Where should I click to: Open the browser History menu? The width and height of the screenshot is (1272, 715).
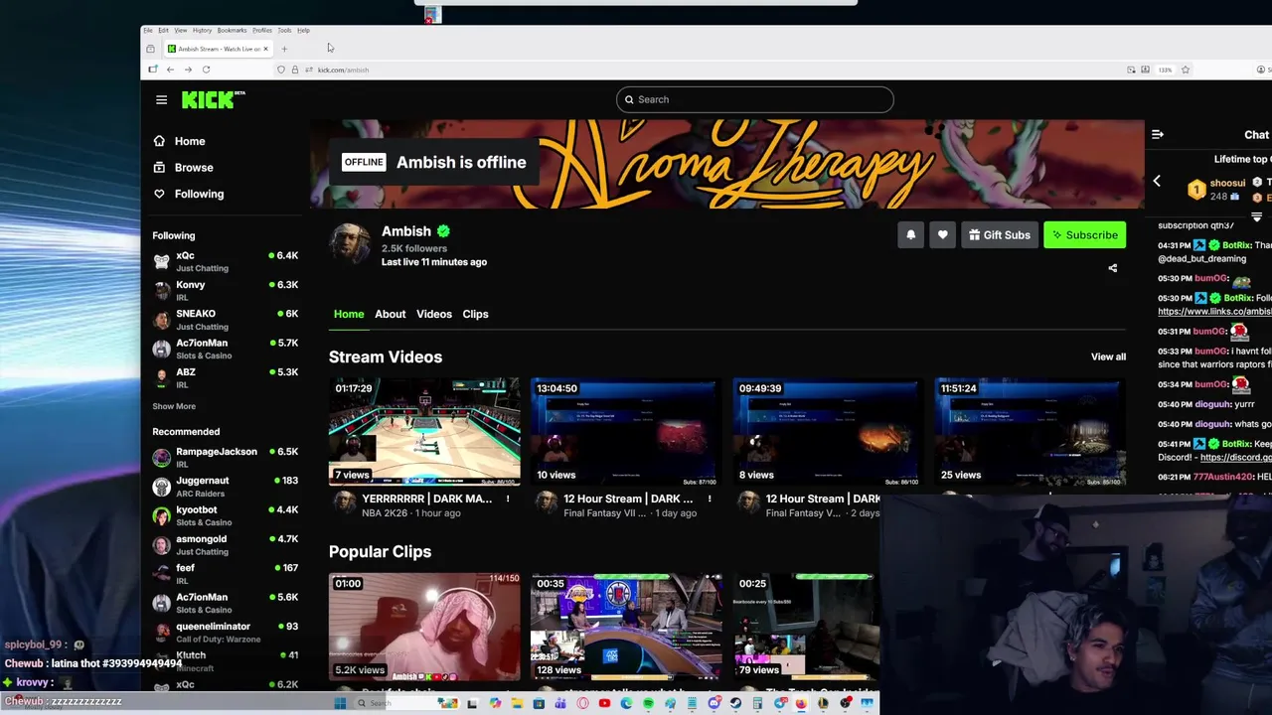coord(202,31)
